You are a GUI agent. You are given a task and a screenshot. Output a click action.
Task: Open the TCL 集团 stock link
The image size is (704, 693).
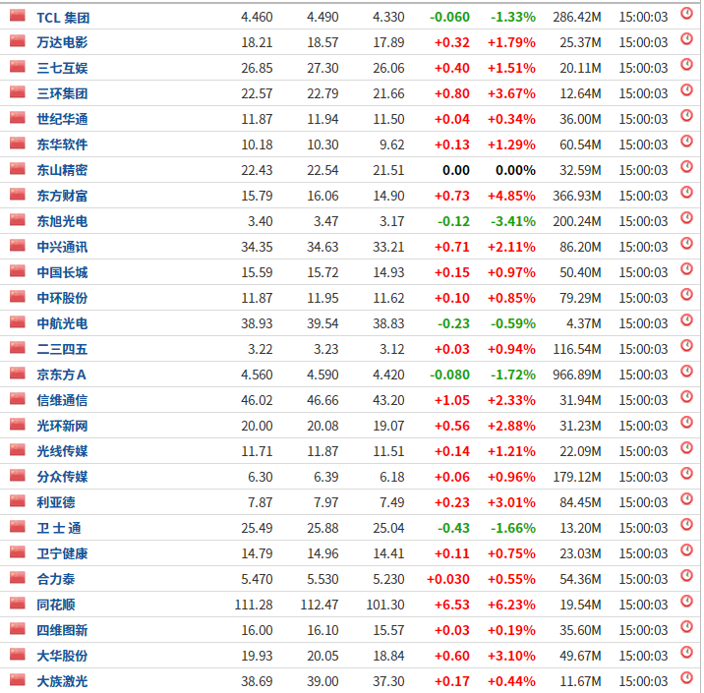coord(63,18)
